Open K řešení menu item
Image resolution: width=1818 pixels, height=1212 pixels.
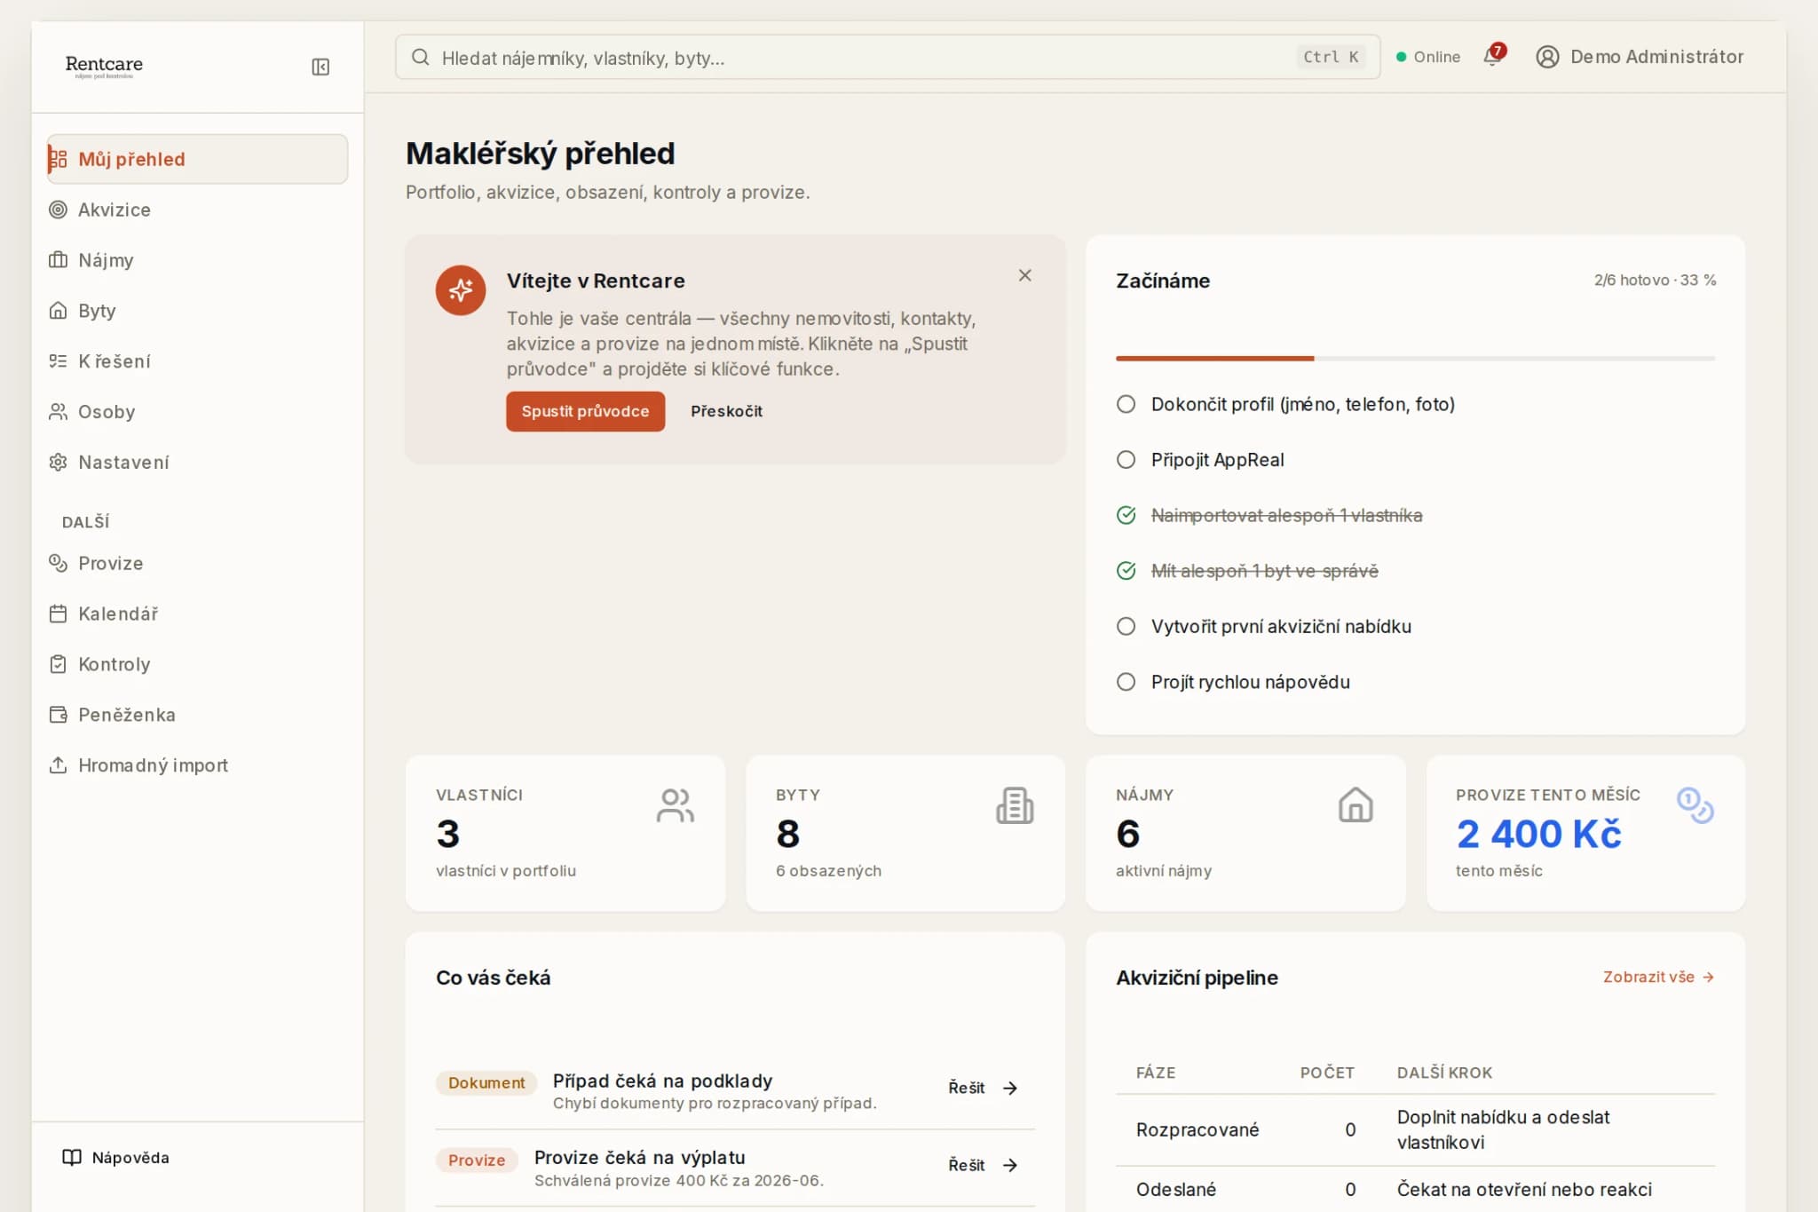(197, 361)
